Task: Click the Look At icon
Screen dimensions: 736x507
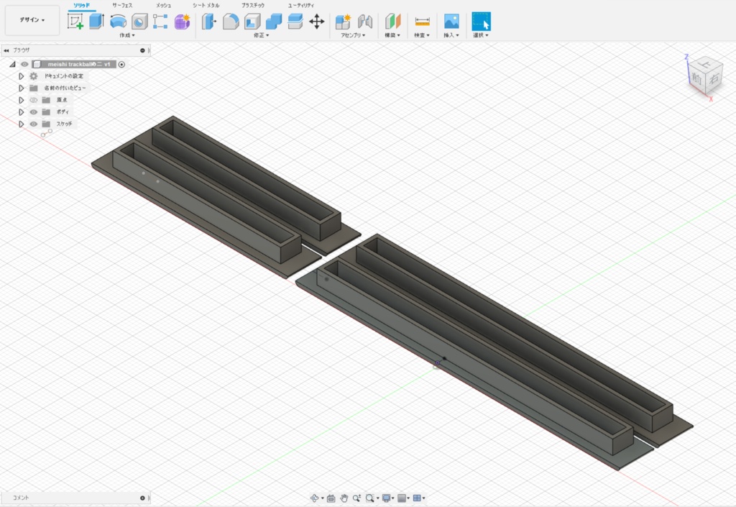Action: point(331,498)
